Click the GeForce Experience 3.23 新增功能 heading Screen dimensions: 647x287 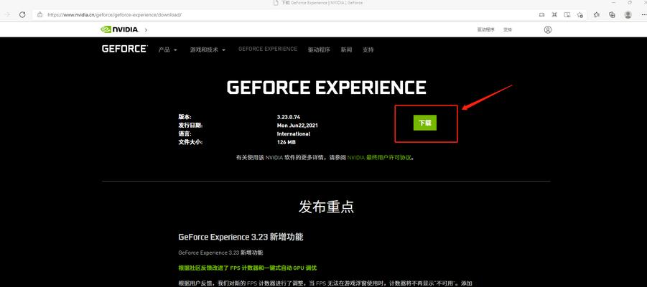pos(241,237)
